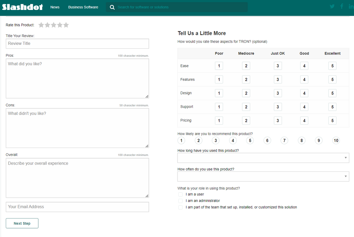Click the Cons text area
Viewport: 354px width, 237px height.
[x=77, y=128]
